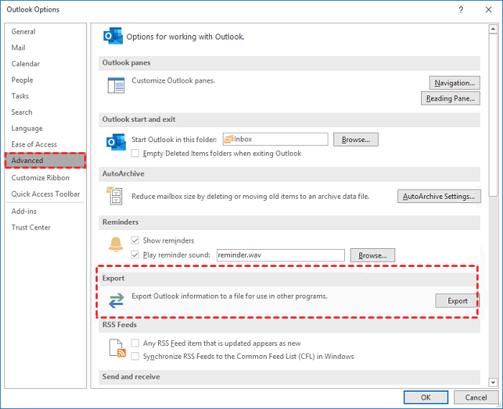Close the Outlook Options dialog
Screen dimensions: 503x409
click(x=488, y=9)
